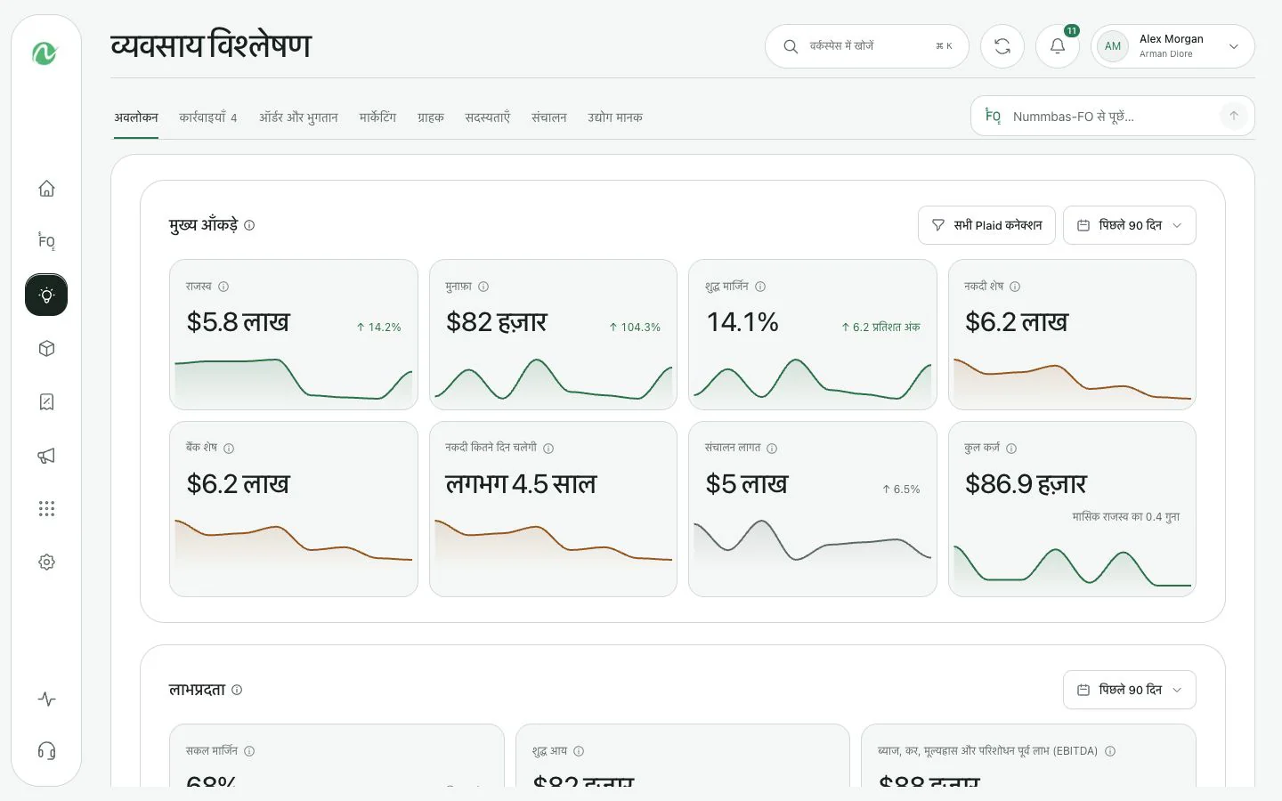This screenshot has width=1282, height=801.
Task: Click the व्यवसाय विश्लेषण page title
Action: tap(211, 45)
